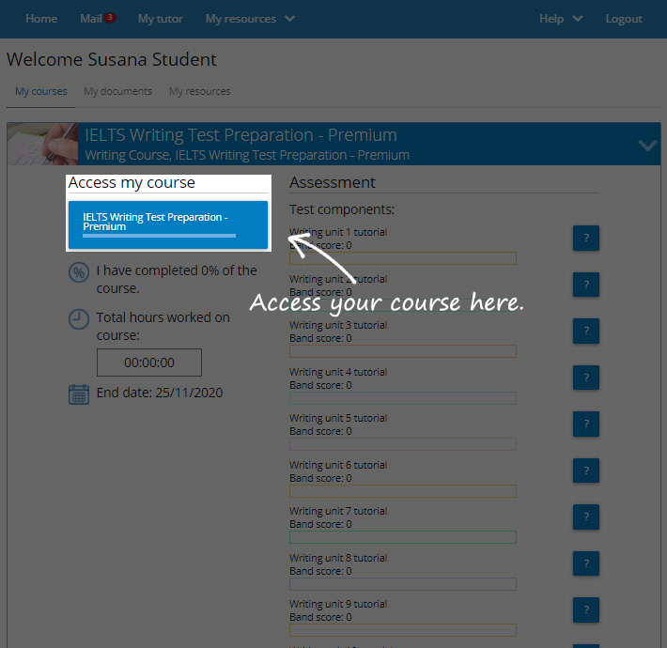Image resolution: width=667 pixels, height=648 pixels.
Task: Click help icon for Writing unit 9 tutorial
Action: [x=585, y=610]
